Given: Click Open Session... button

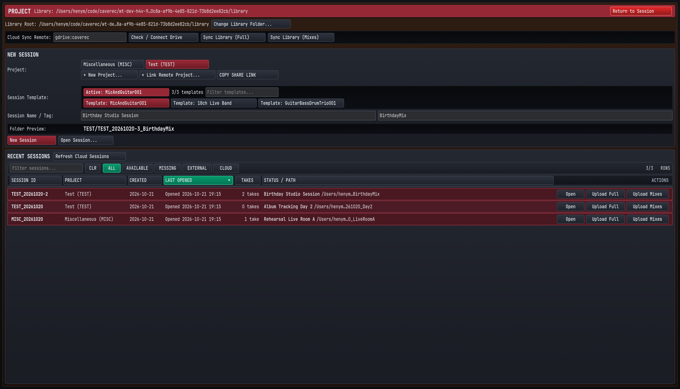Looking at the screenshot, I should tap(85, 140).
